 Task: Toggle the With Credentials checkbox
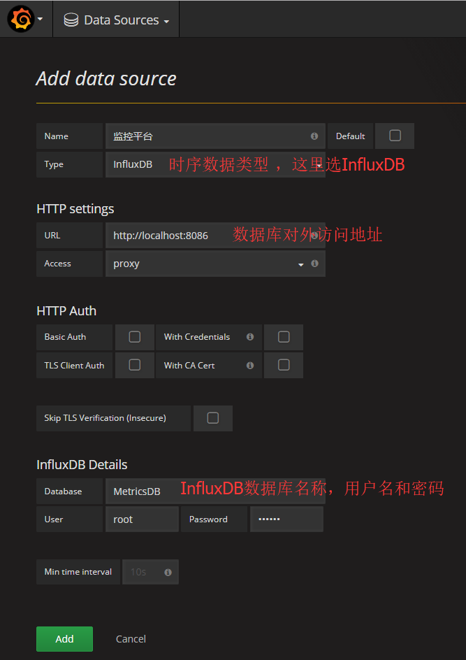[284, 337]
